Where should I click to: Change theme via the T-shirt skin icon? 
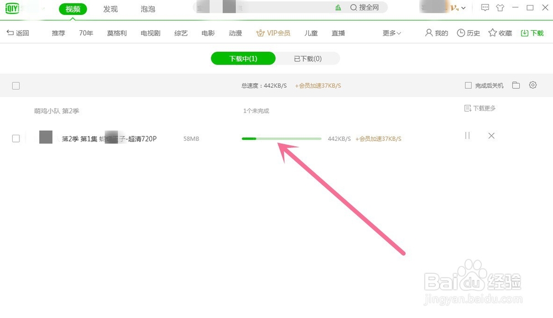(x=501, y=8)
